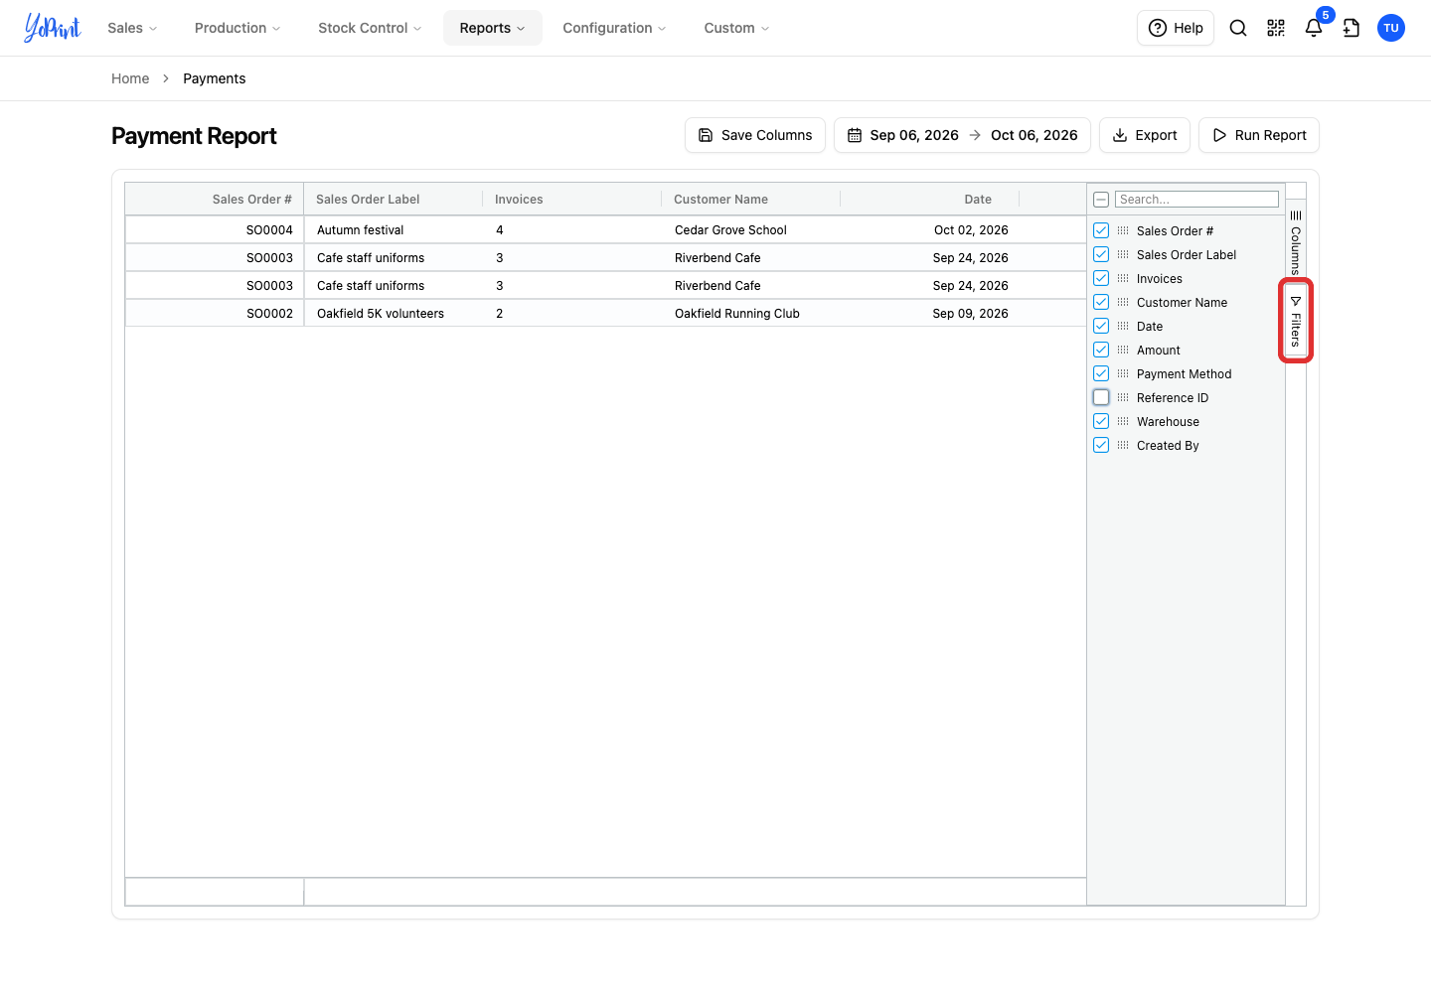Uncheck the Sales Order Label column checkbox
1431x993 pixels.
point(1101,254)
